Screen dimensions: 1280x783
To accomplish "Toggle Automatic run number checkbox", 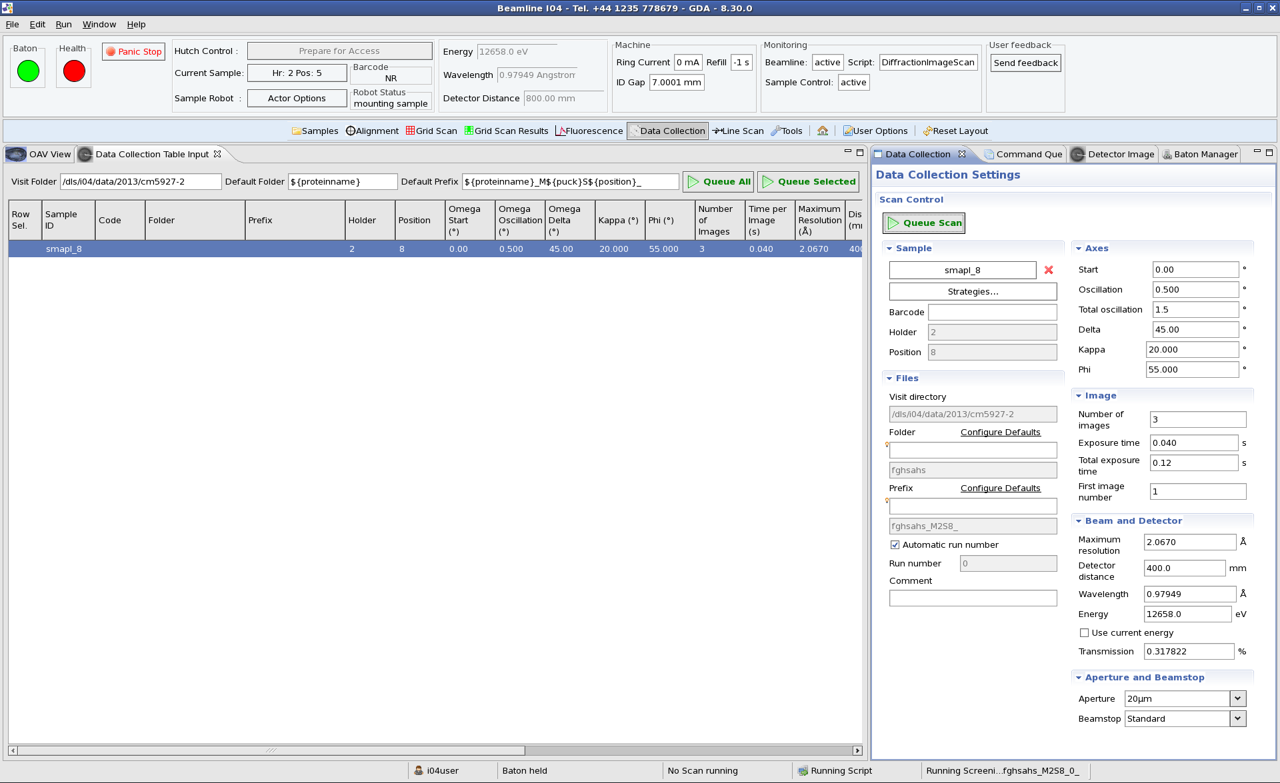I will tap(895, 545).
